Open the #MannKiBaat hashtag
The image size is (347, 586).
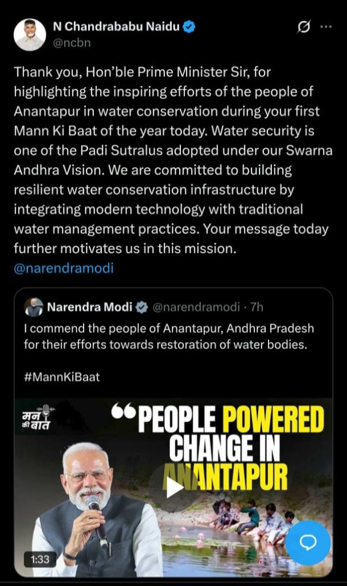[x=62, y=377]
